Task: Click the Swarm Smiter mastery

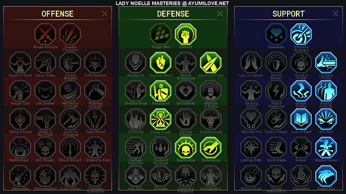Action: pyautogui.click(x=301, y=91)
